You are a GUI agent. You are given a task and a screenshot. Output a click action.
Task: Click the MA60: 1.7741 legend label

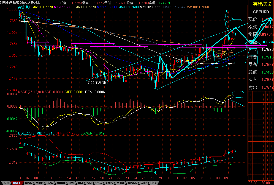click(x=107, y=7)
